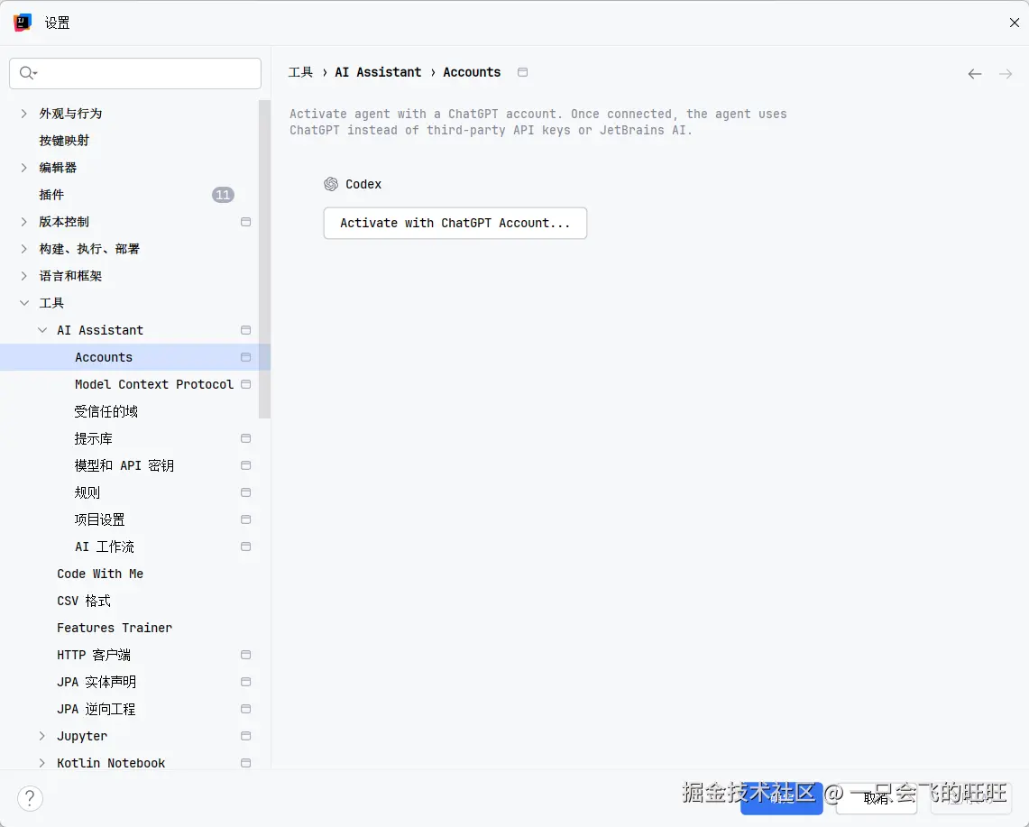The height and width of the screenshot is (827, 1029).
Task: Navigate forward with the right arrow
Action: pyautogui.click(x=1006, y=74)
